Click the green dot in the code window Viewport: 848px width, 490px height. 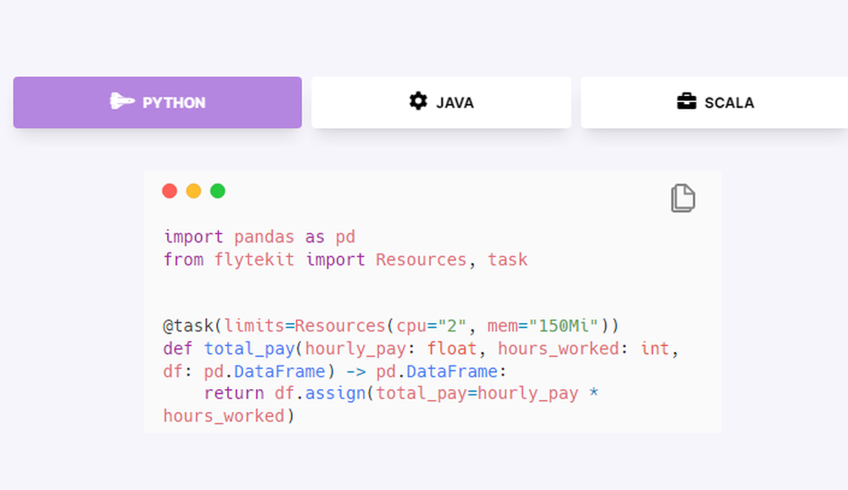pyautogui.click(x=217, y=191)
